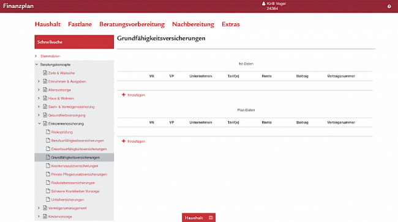Click the page icon beside Erwerbsunfähigkeitsversicherungen
Screen dimensions: 398x222
(48, 149)
